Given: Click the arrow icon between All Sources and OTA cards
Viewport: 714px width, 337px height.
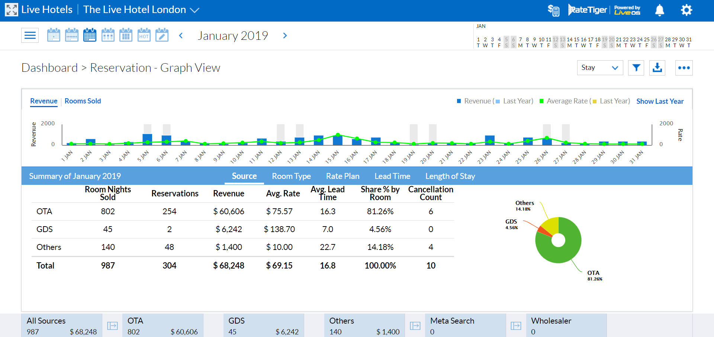Looking at the screenshot, I should click(112, 326).
